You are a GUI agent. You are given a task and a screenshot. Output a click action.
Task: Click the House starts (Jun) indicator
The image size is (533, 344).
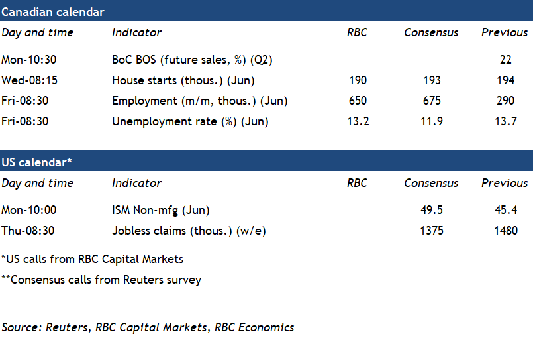[x=183, y=80]
